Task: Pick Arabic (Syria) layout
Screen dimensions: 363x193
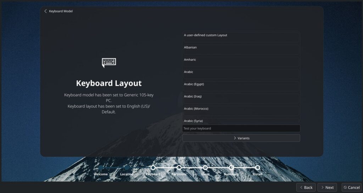Action: coord(241,121)
